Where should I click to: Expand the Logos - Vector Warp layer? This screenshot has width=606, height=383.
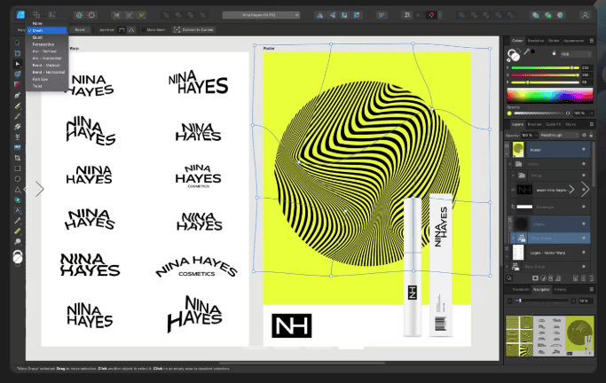click(x=507, y=255)
